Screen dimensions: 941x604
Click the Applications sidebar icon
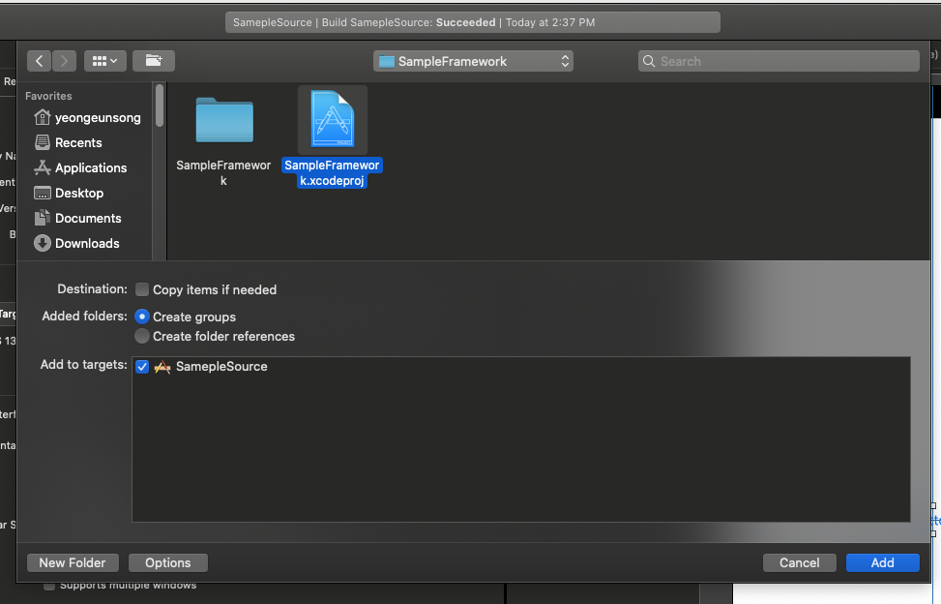coord(42,167)
